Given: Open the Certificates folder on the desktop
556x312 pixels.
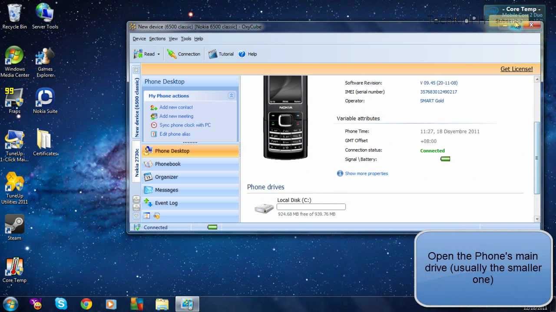Looking at the screenshot, I should 45,143.
